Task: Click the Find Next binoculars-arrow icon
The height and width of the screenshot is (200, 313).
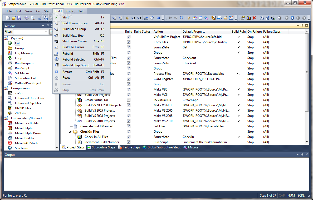Action: [x=267, y=18]
